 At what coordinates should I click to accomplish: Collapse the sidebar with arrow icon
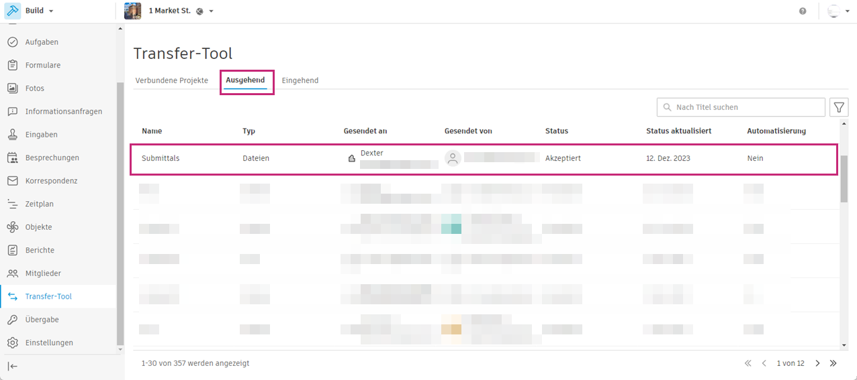coord(12,366)
